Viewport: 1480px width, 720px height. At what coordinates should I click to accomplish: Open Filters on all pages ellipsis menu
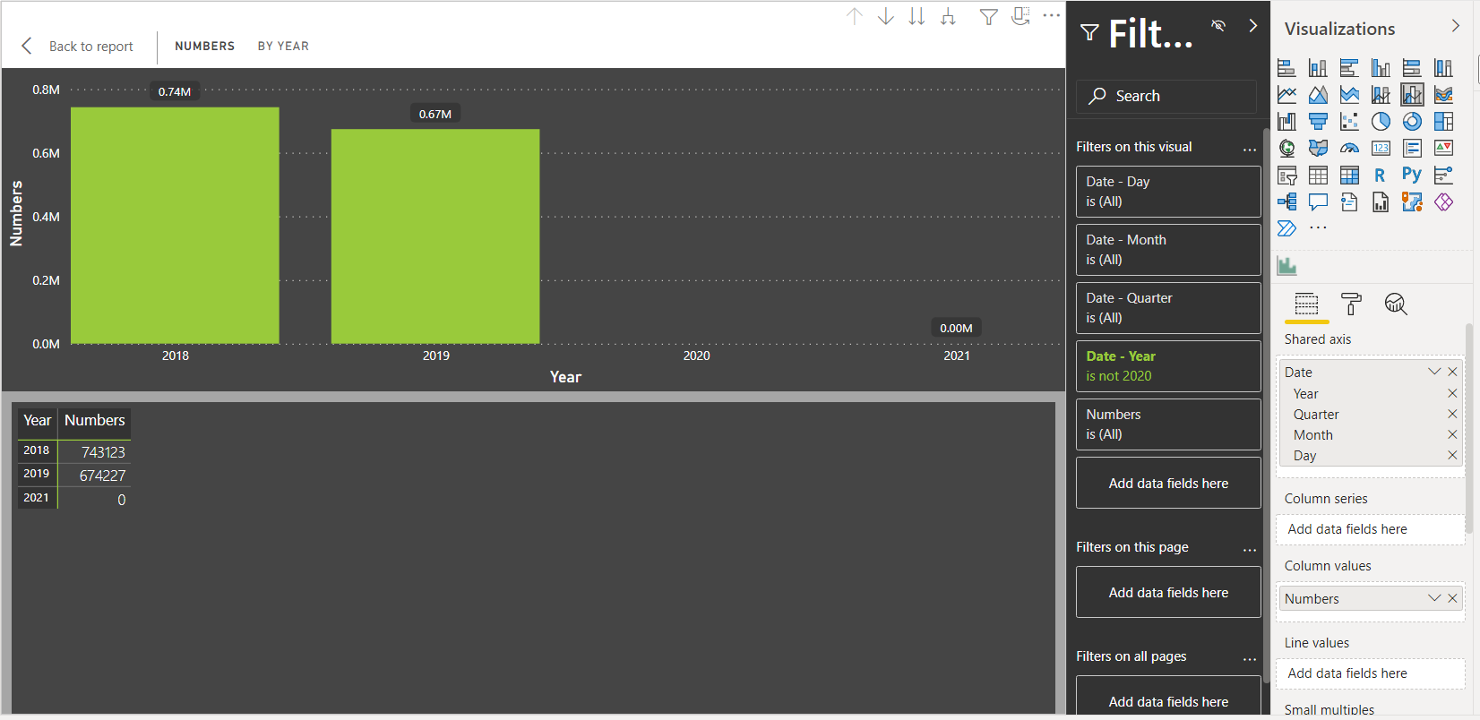click(1250, 659)
